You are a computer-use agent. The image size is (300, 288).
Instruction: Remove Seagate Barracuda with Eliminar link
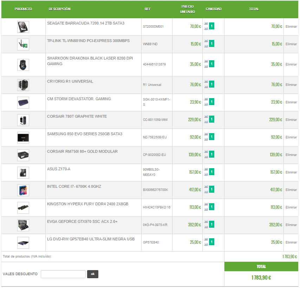point(291,27)
